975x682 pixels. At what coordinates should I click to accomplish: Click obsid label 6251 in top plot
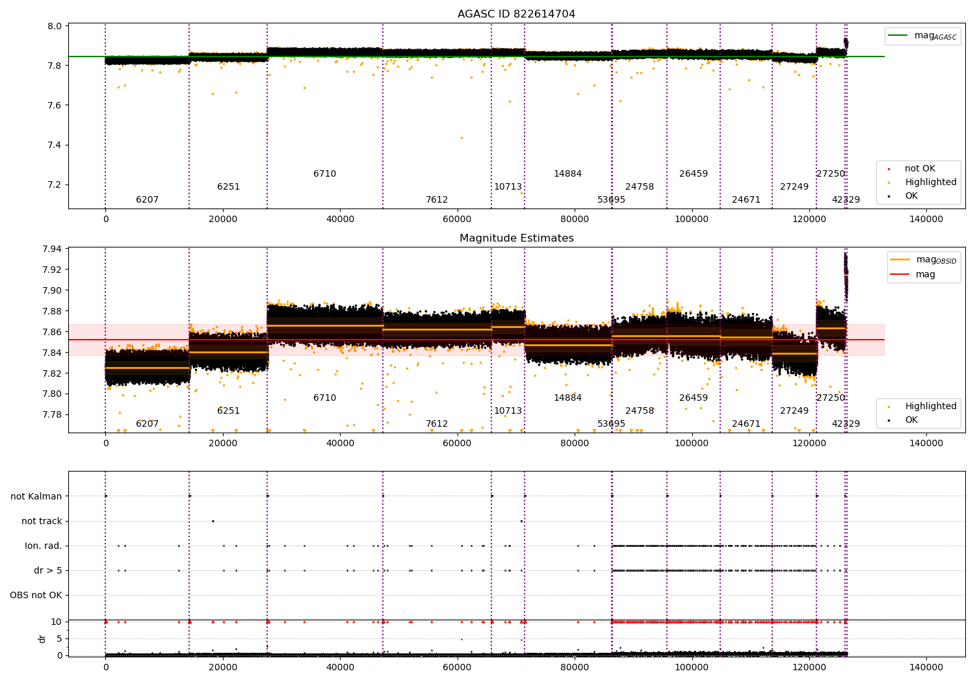click(228, 187)
